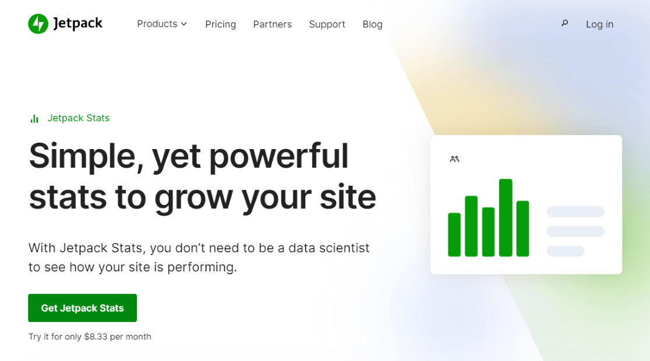Open the Products menu label
Image resolution: width=650 pixels, height=361 pixels.
[x=157, y=24]
